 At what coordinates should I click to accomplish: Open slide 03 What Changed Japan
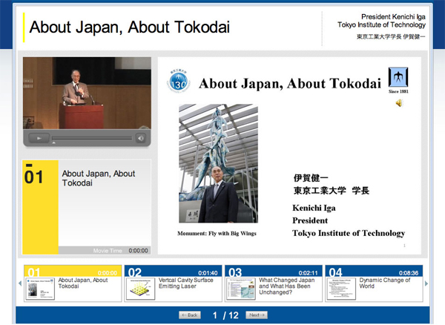click(274, 283)
